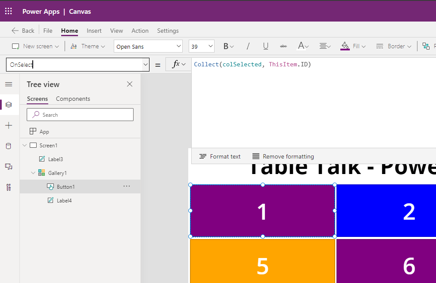
Task: Click the fx formula icon
Action: (176, 64)
